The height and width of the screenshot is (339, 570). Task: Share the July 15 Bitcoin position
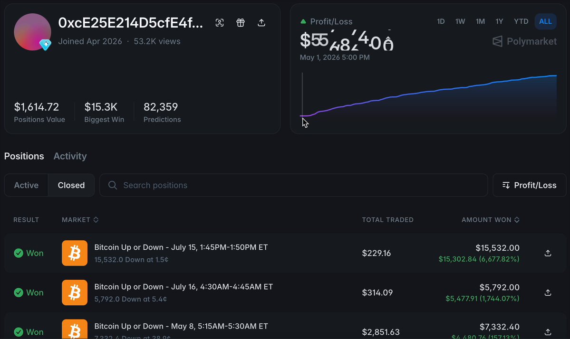point(548,254)
